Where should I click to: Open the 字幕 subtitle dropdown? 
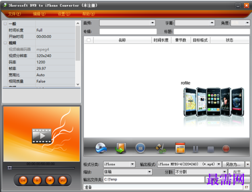pos(212,23)
